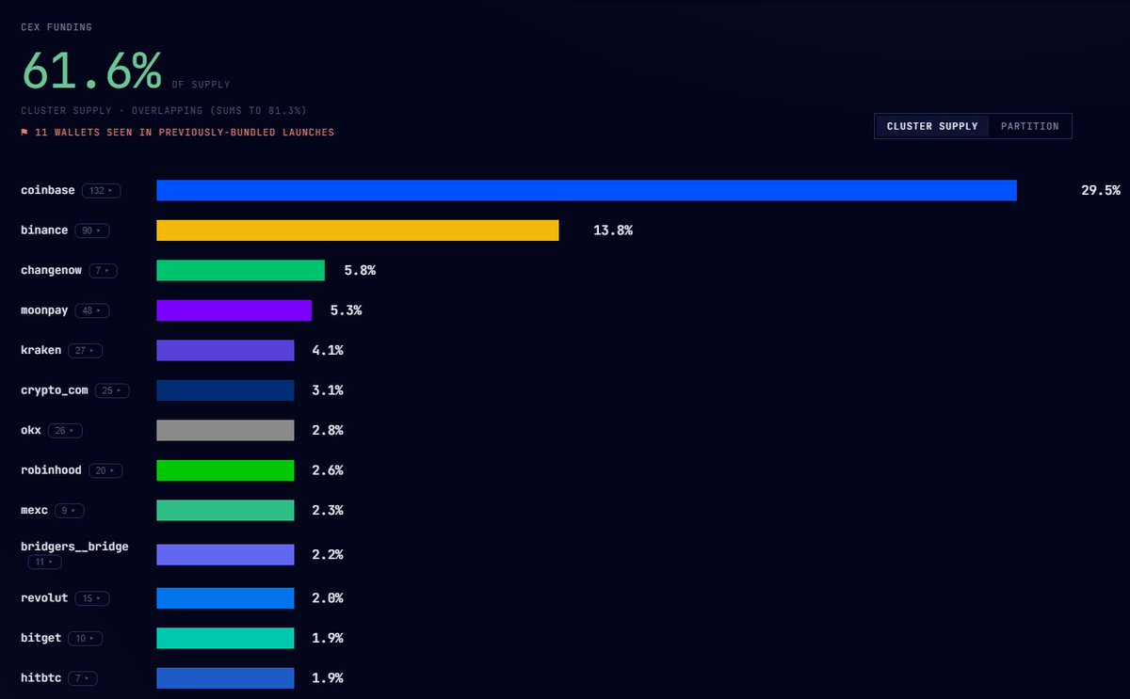Screen dimensions: 1130x699
Task: Click the yellow binance bar
Action: pos(358,230)
